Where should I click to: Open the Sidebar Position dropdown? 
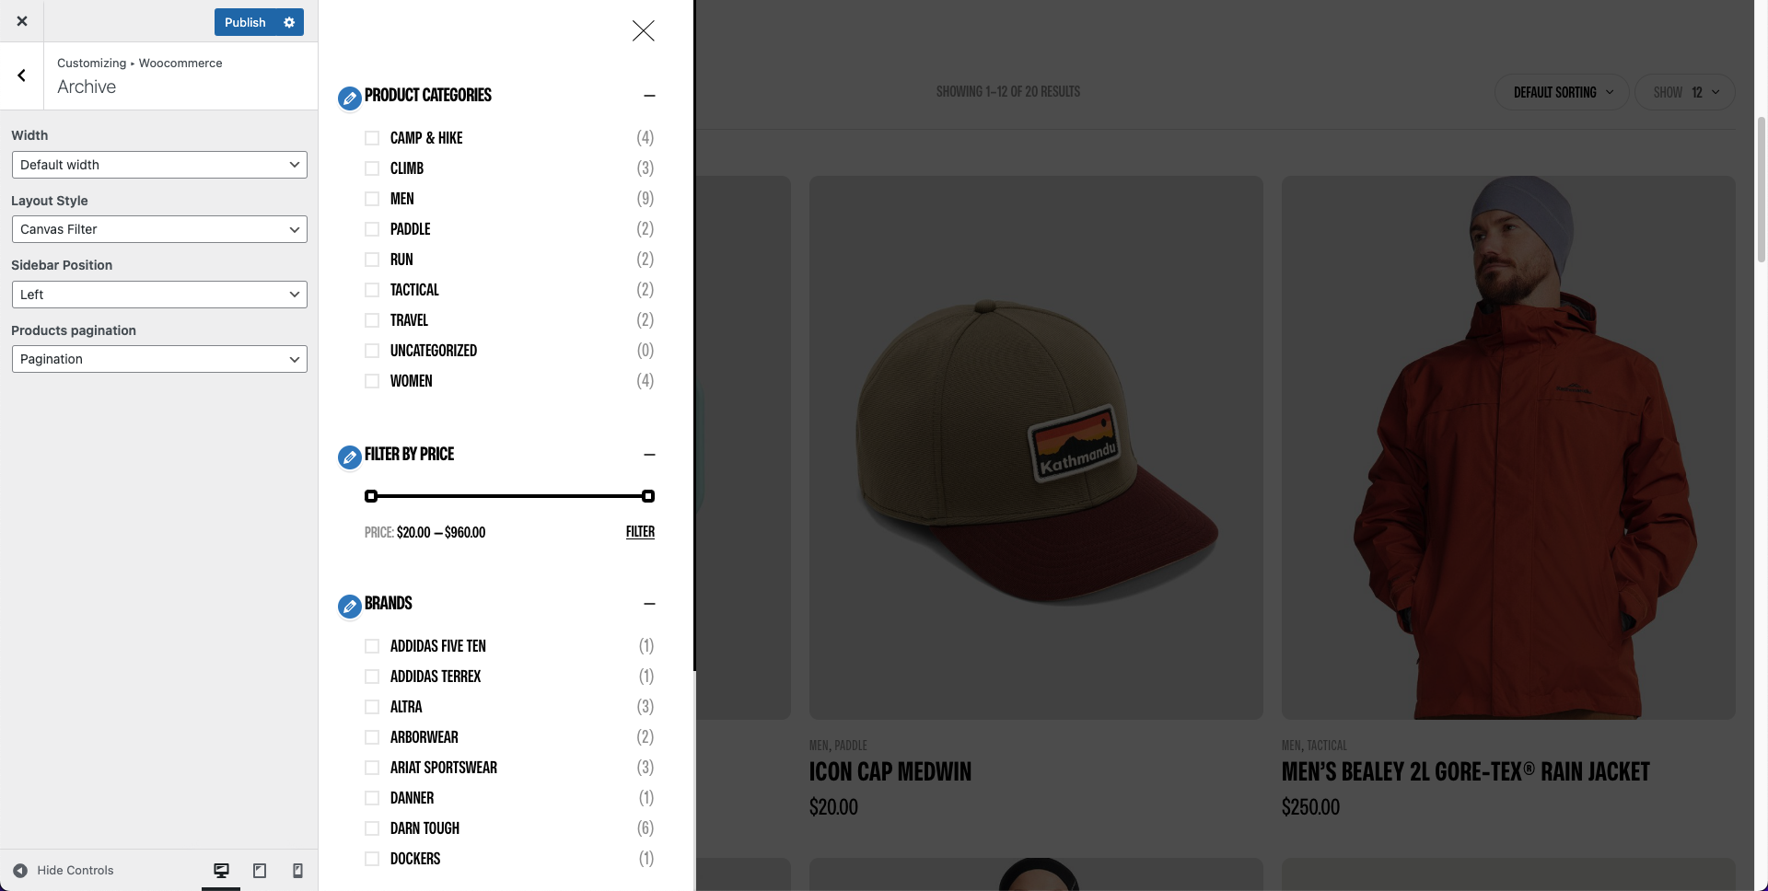click(x=159, y=295)
